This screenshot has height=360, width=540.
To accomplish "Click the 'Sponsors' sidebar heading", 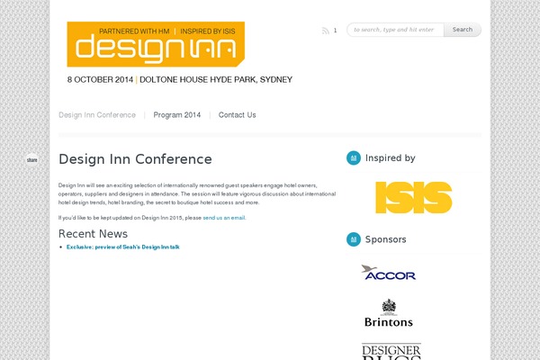I will (x=386, y=239).
